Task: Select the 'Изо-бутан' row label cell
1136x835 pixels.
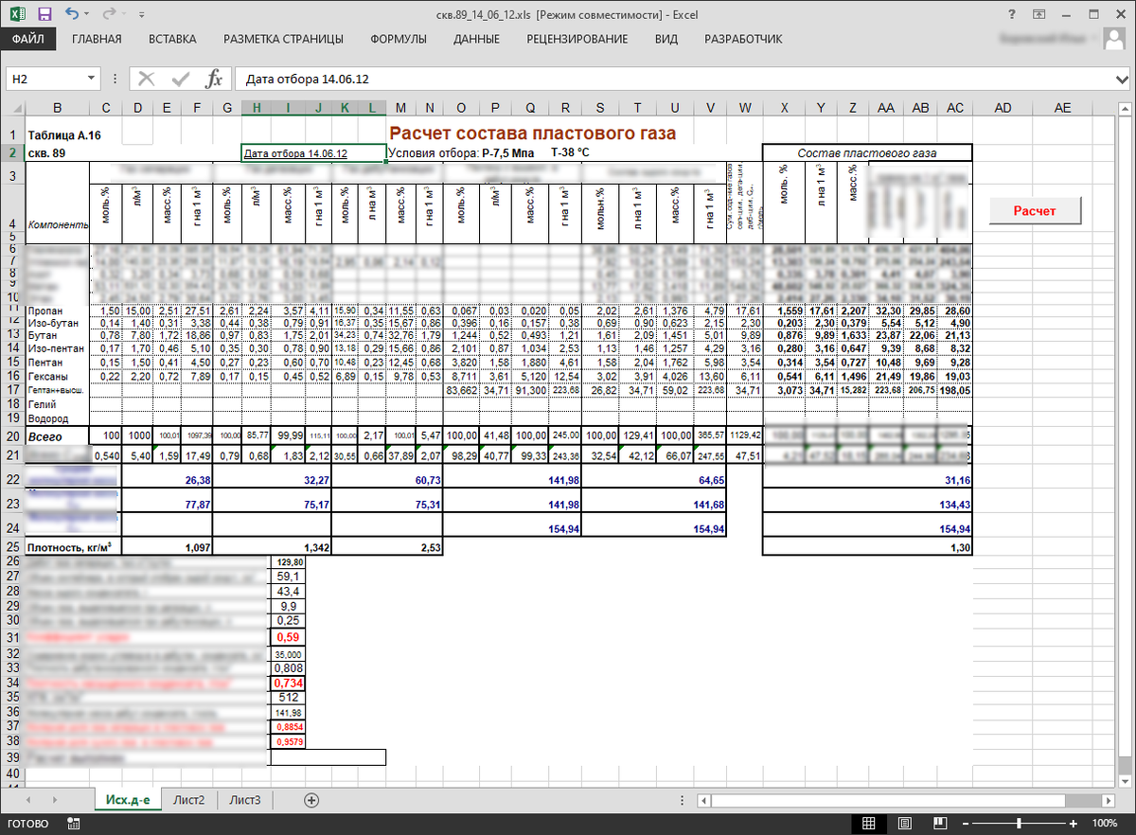Action: [x=58, y=324]
